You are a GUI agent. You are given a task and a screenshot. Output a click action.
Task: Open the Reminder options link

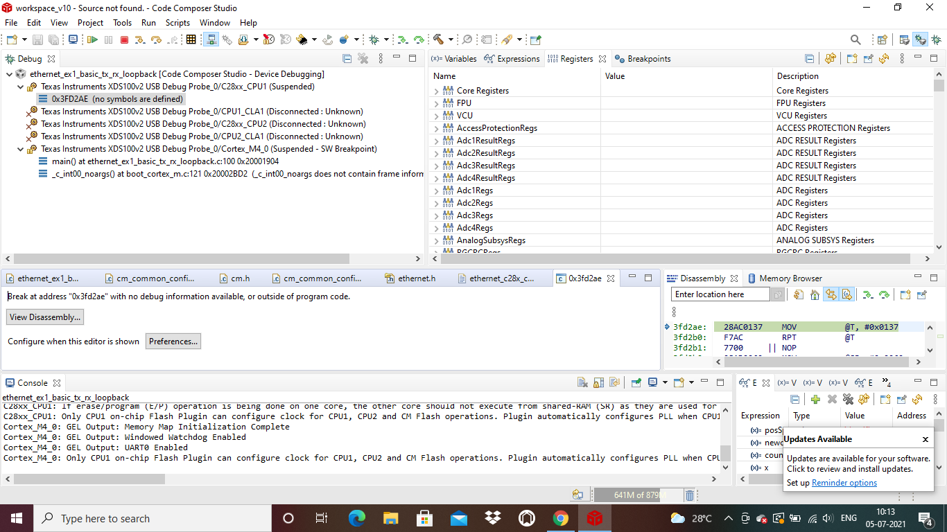[844, 483]
